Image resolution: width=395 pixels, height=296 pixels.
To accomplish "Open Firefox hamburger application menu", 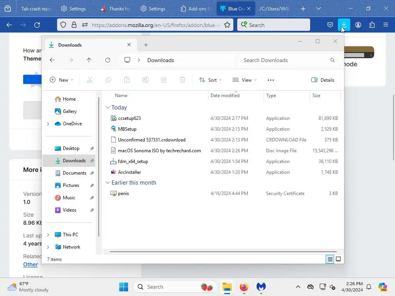I will [x=386, y=25].
